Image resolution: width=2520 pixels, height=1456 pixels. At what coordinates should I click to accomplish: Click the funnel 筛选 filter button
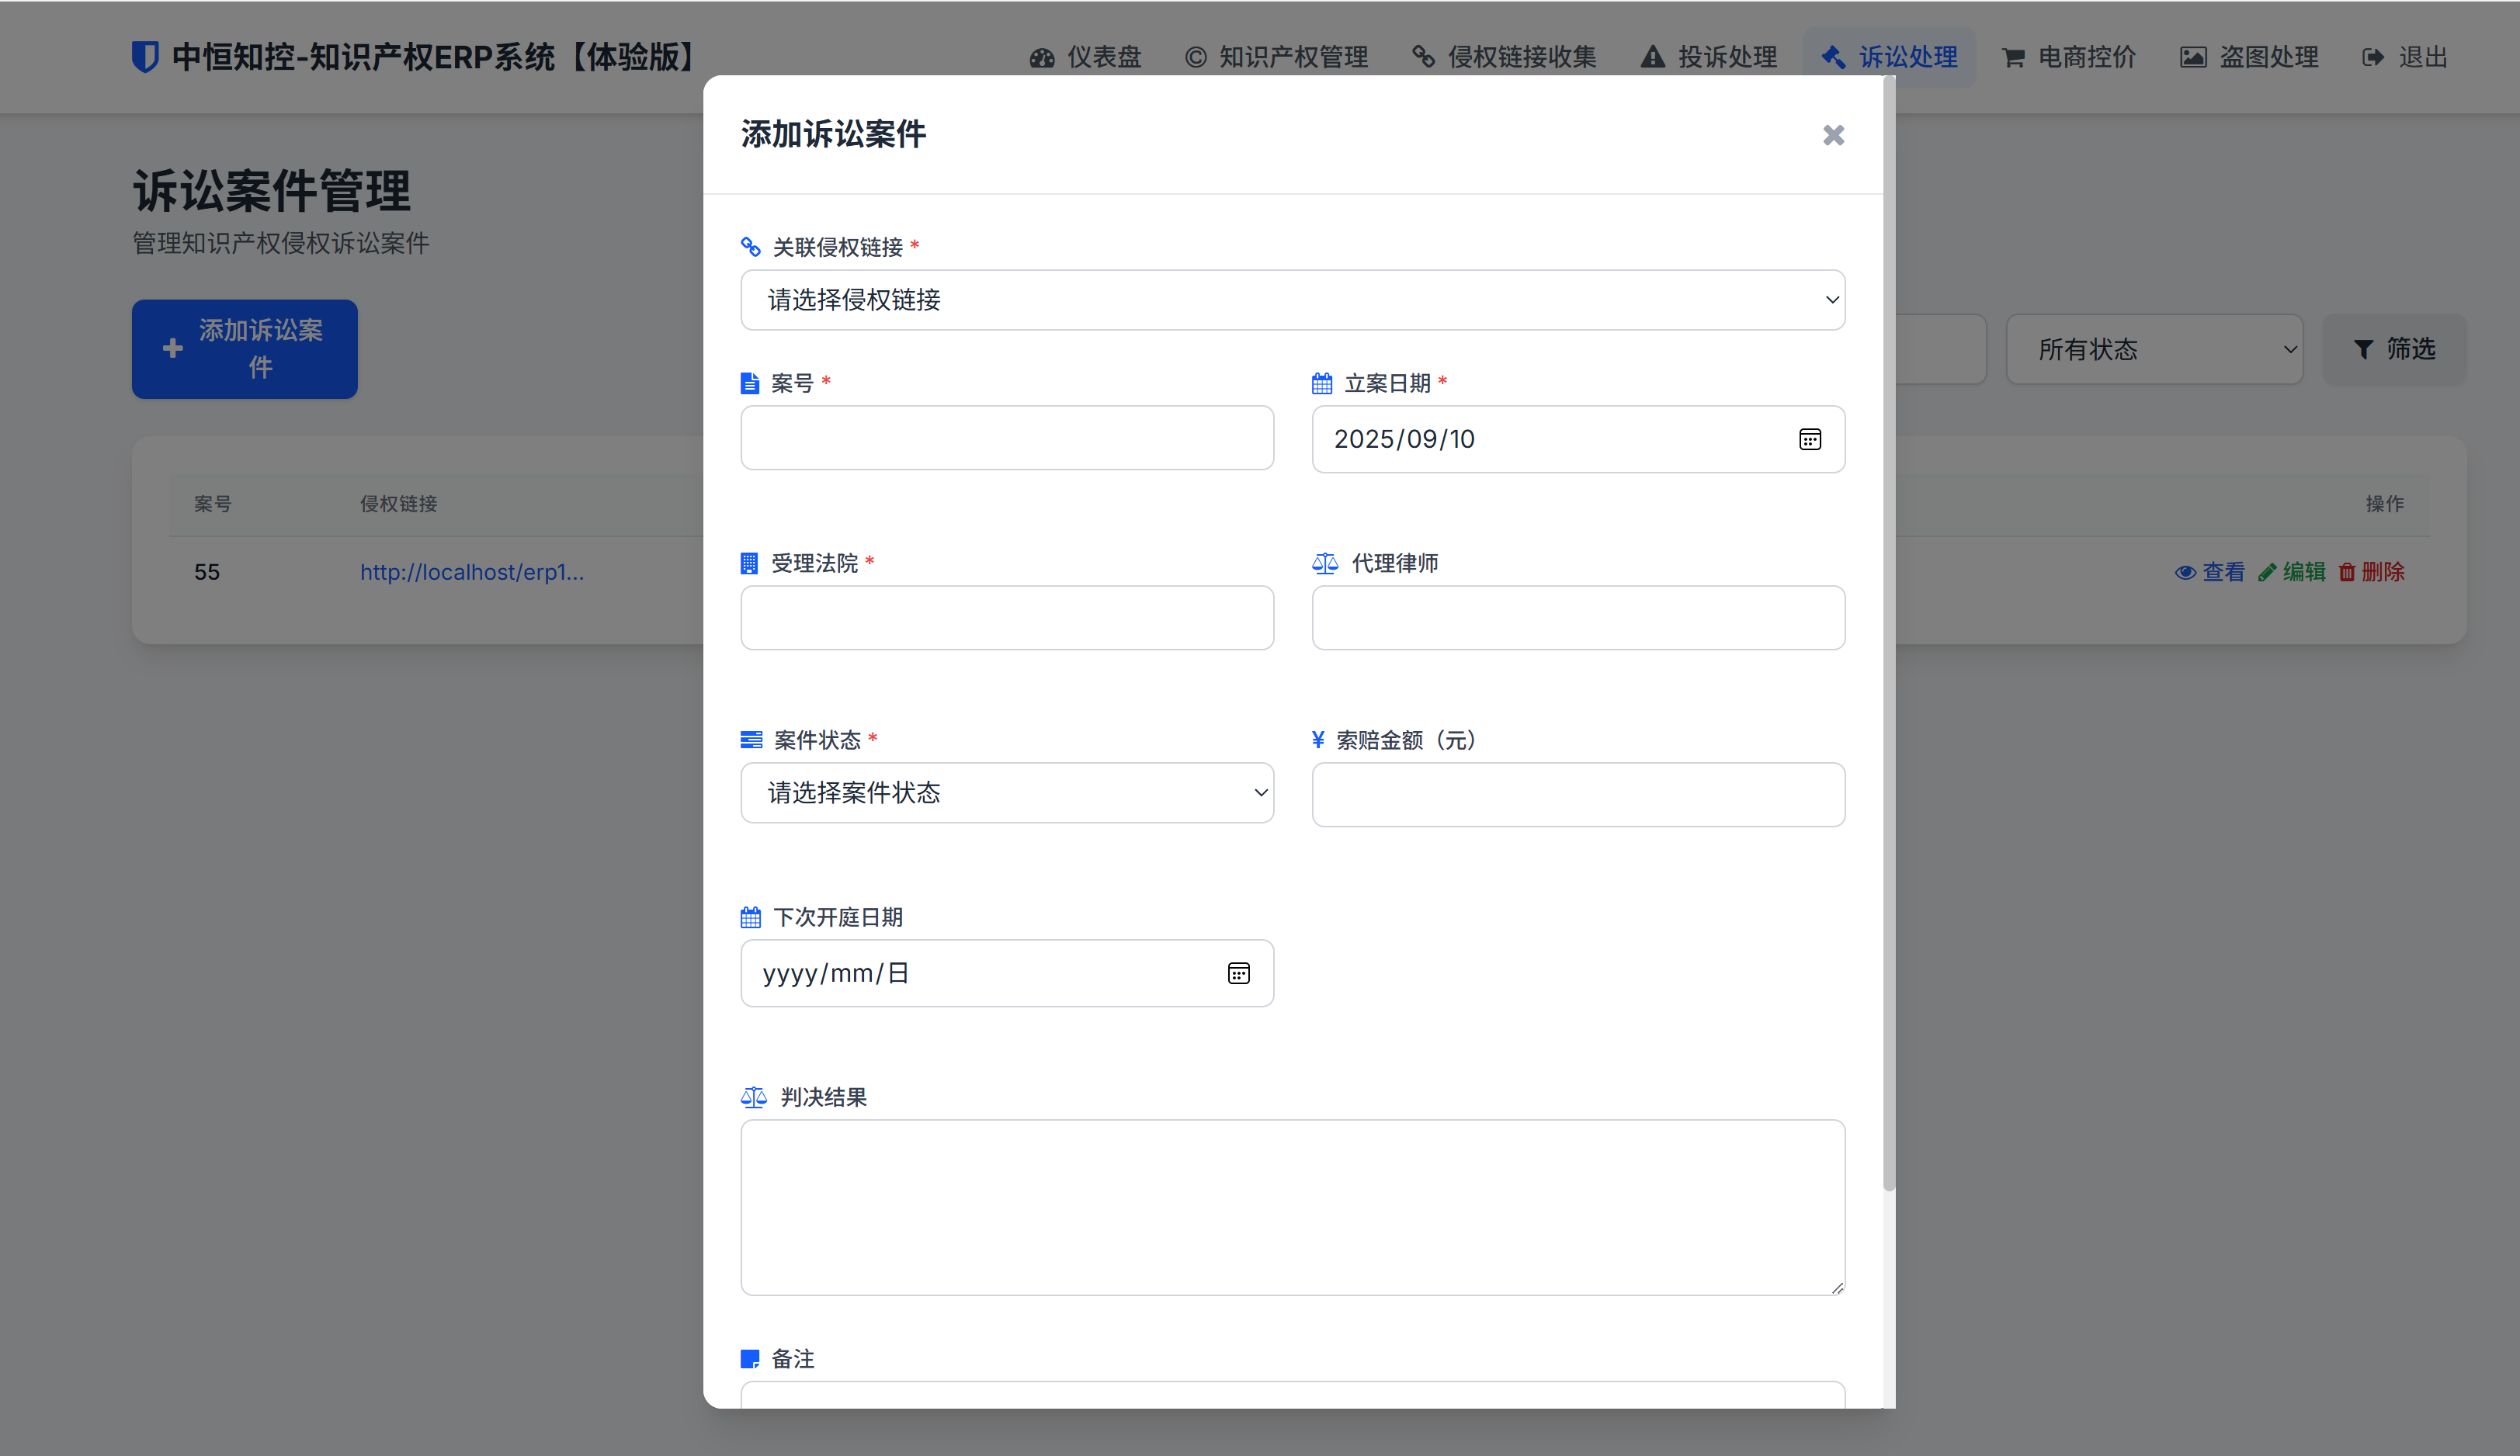(2394, 349)
